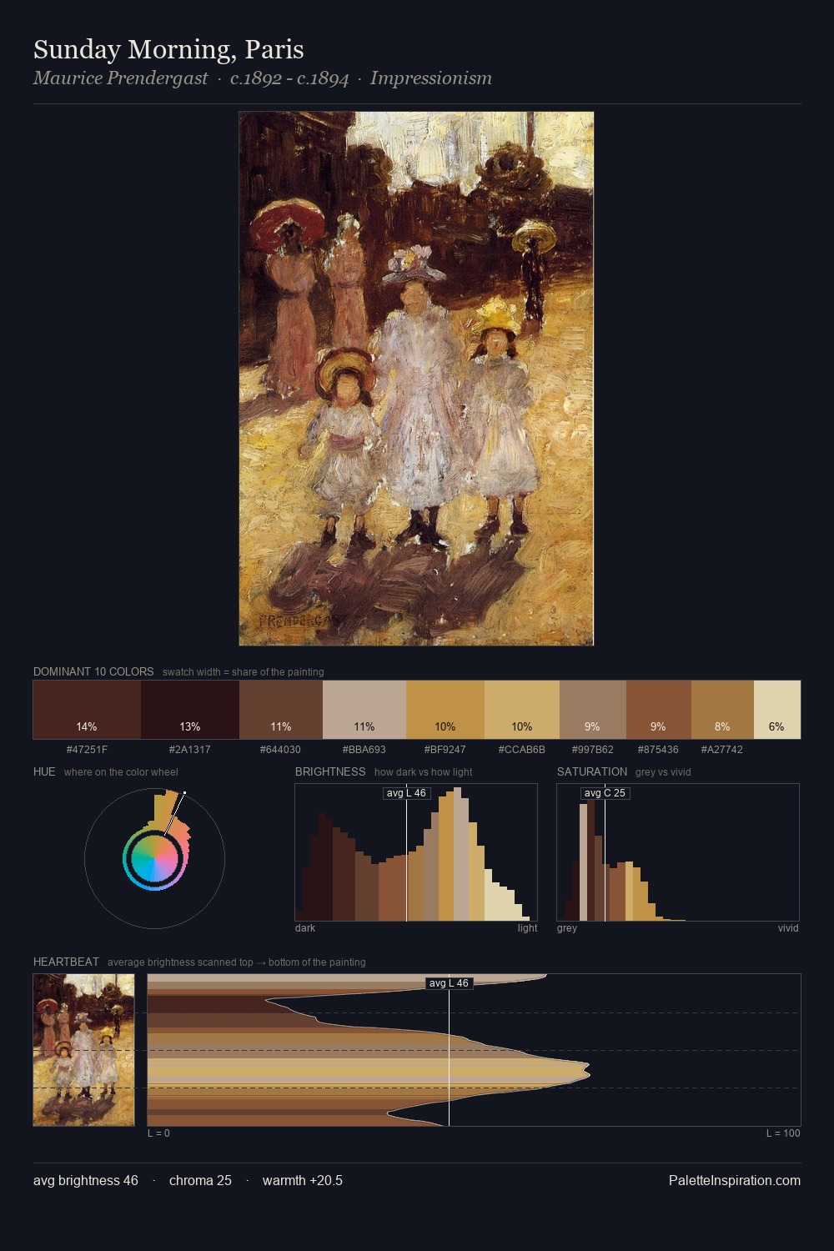Click the 'light' axis label
The image size is (834, 1251).
[527, 928]
